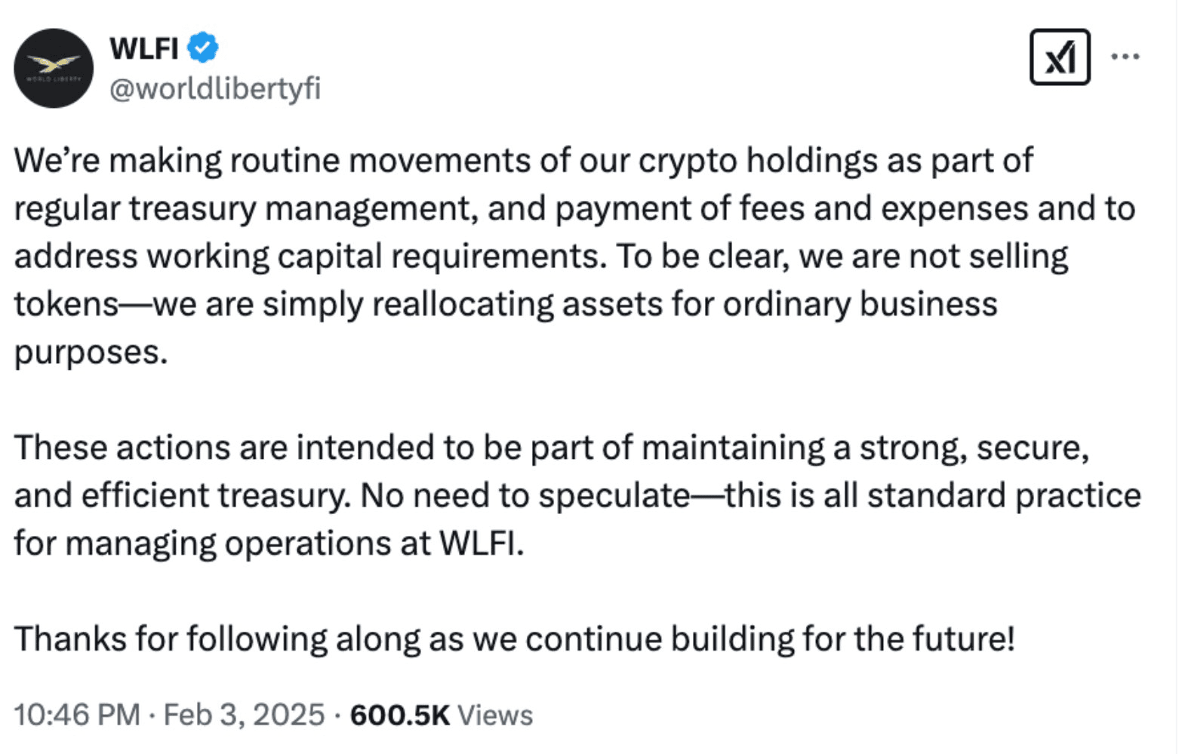The height and width of the screenshot is (754, 1179).
Task: Open the Grok xAI explain-post icon
Action: (1060, 57)
